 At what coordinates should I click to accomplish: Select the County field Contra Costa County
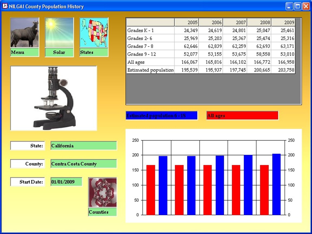83,164
